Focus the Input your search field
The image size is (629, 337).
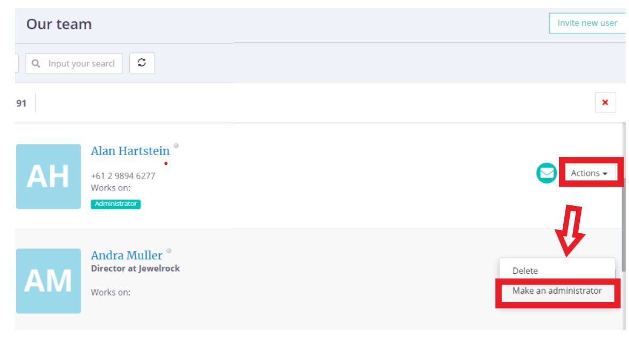80,64
